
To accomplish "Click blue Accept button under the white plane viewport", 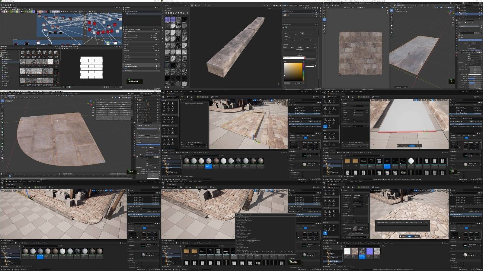I will (412, 146).
